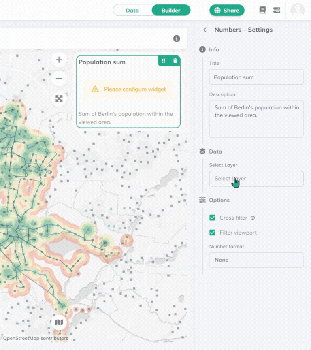Disable the Cross filter checkbox

pos(212,218)
